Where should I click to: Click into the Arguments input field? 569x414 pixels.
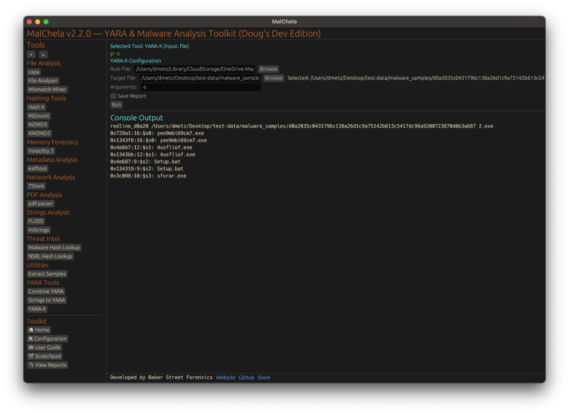tap(200, 87)
